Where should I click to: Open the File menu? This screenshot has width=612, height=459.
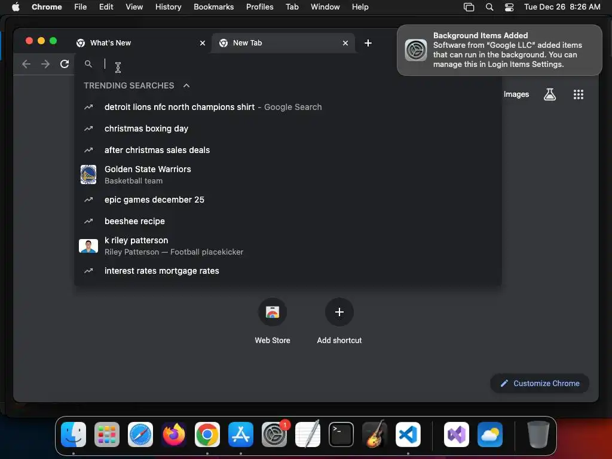coord(81,7)
